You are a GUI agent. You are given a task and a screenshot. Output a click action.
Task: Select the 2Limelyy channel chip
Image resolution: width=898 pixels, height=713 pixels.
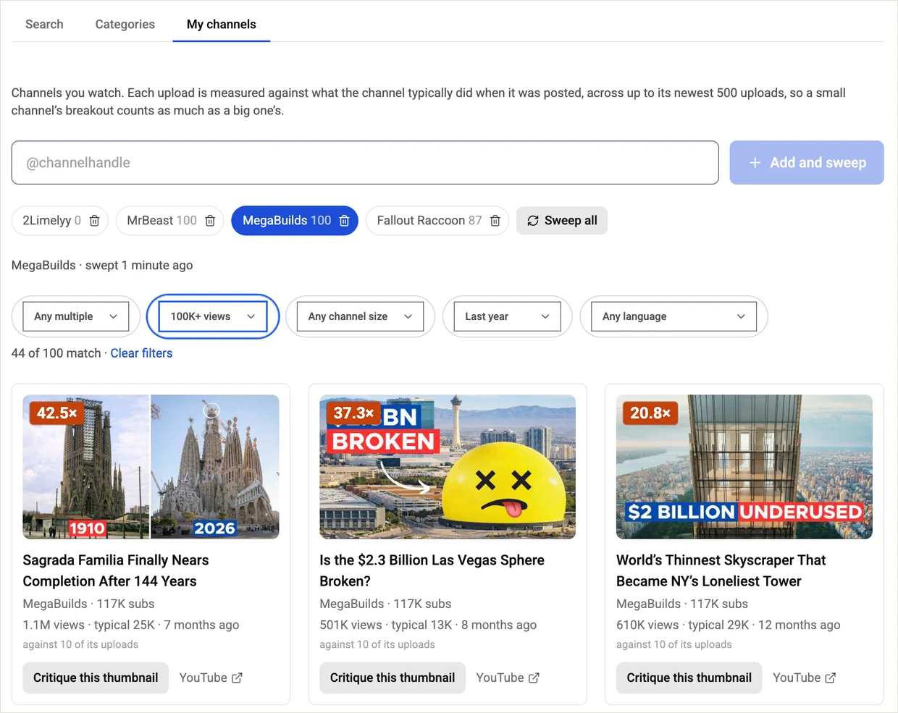click(51, 221)
